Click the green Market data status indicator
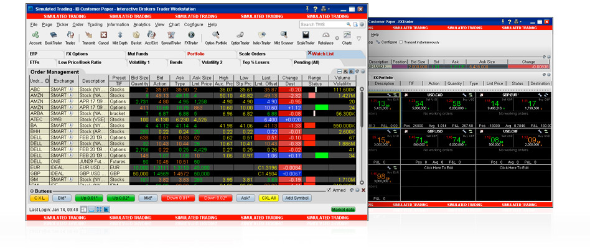Viewport: 590px width, 252px height. (343, 210)
